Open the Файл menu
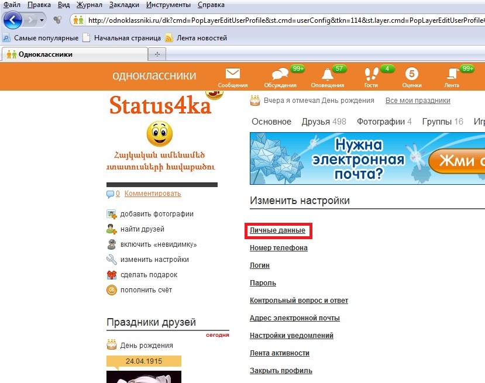The height and width of the screenshot is (383, 485). pyautogui.click(x=12, y=5)
